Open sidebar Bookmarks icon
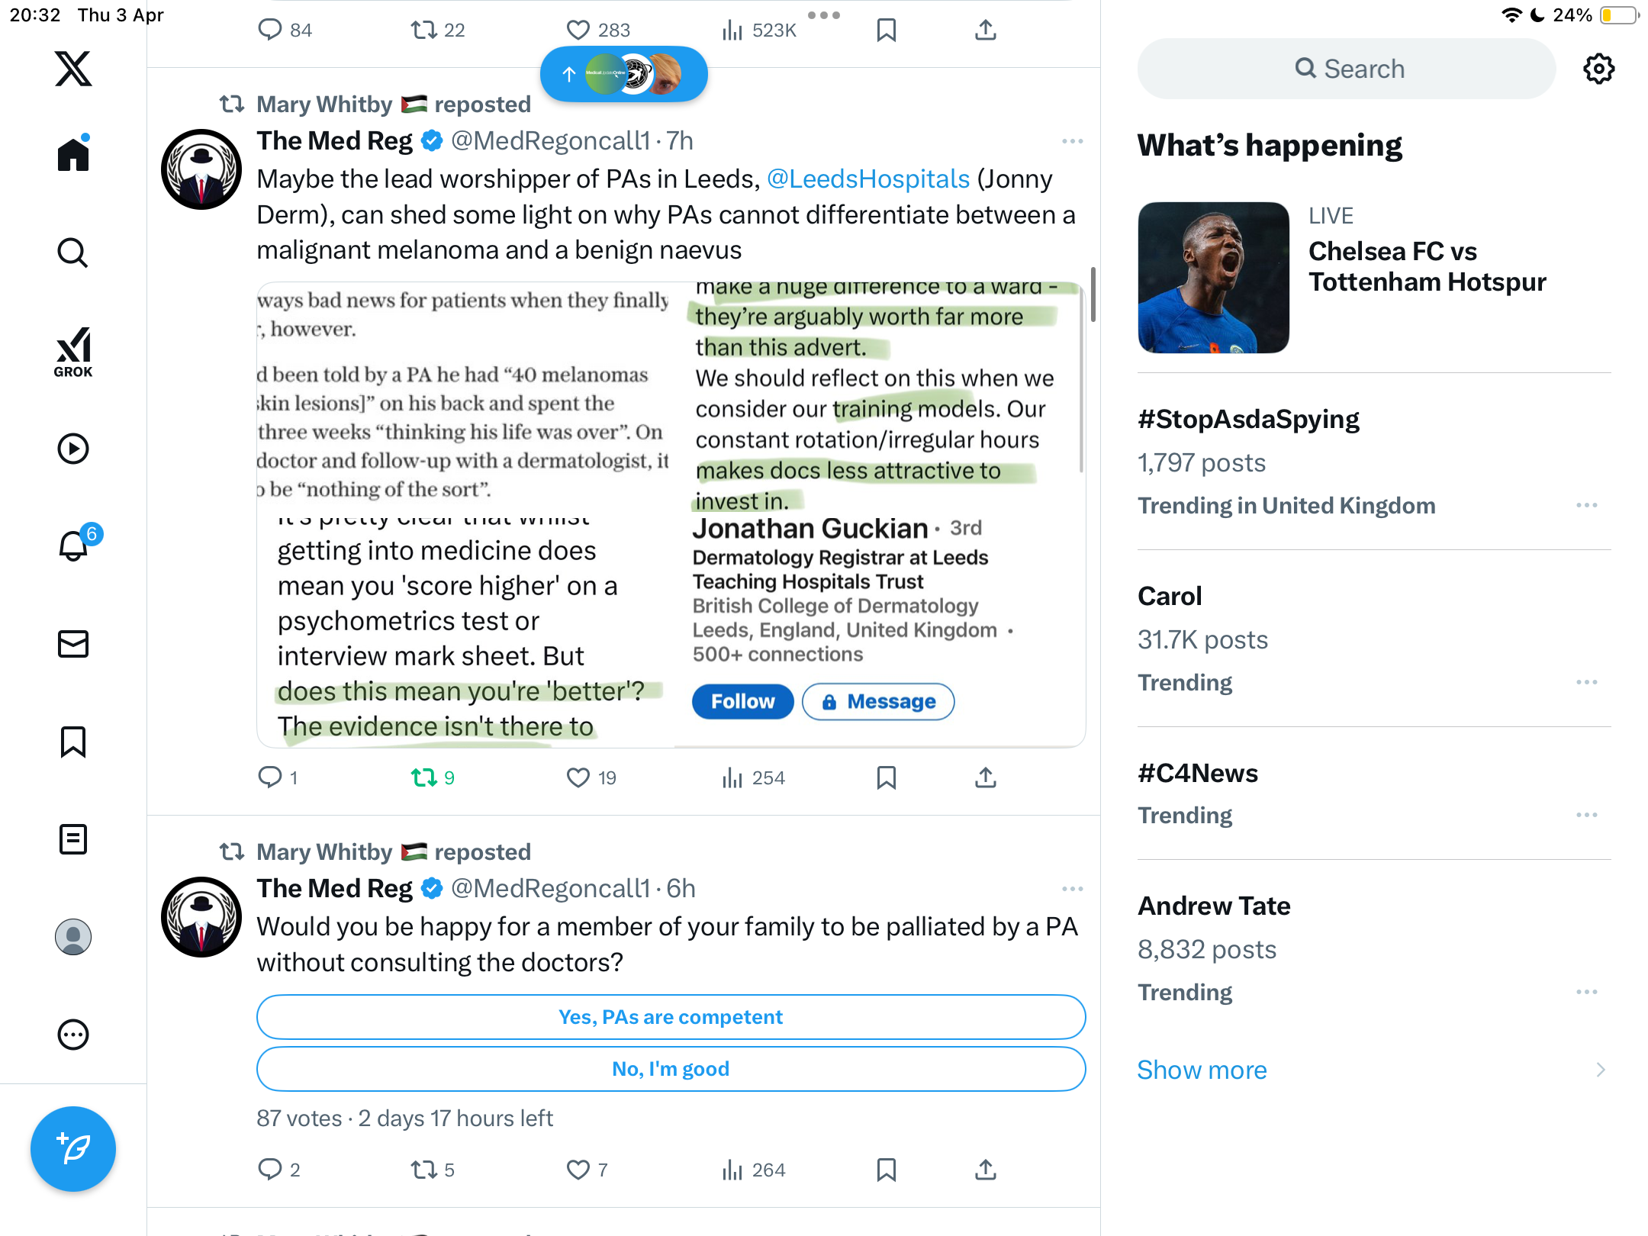Image resolution: width=1648 pixels, height=1236 pixels. click(73, 742)
